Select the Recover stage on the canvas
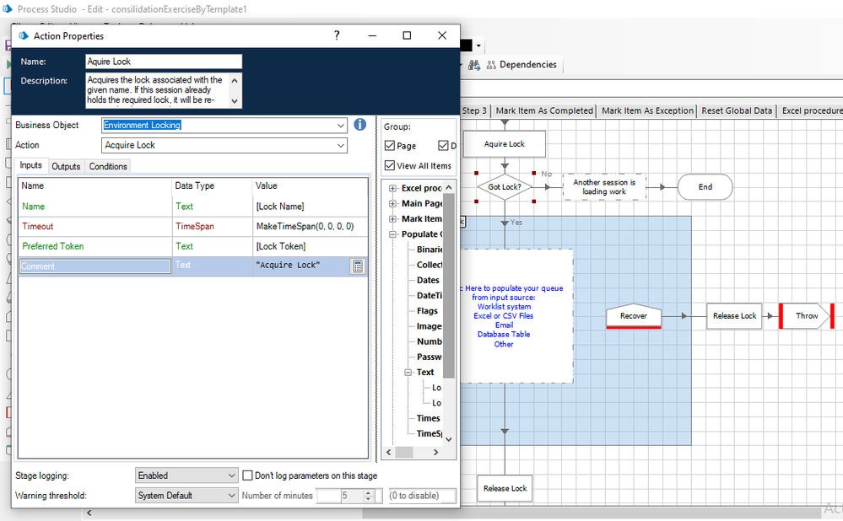 click(x=634, y=316)
